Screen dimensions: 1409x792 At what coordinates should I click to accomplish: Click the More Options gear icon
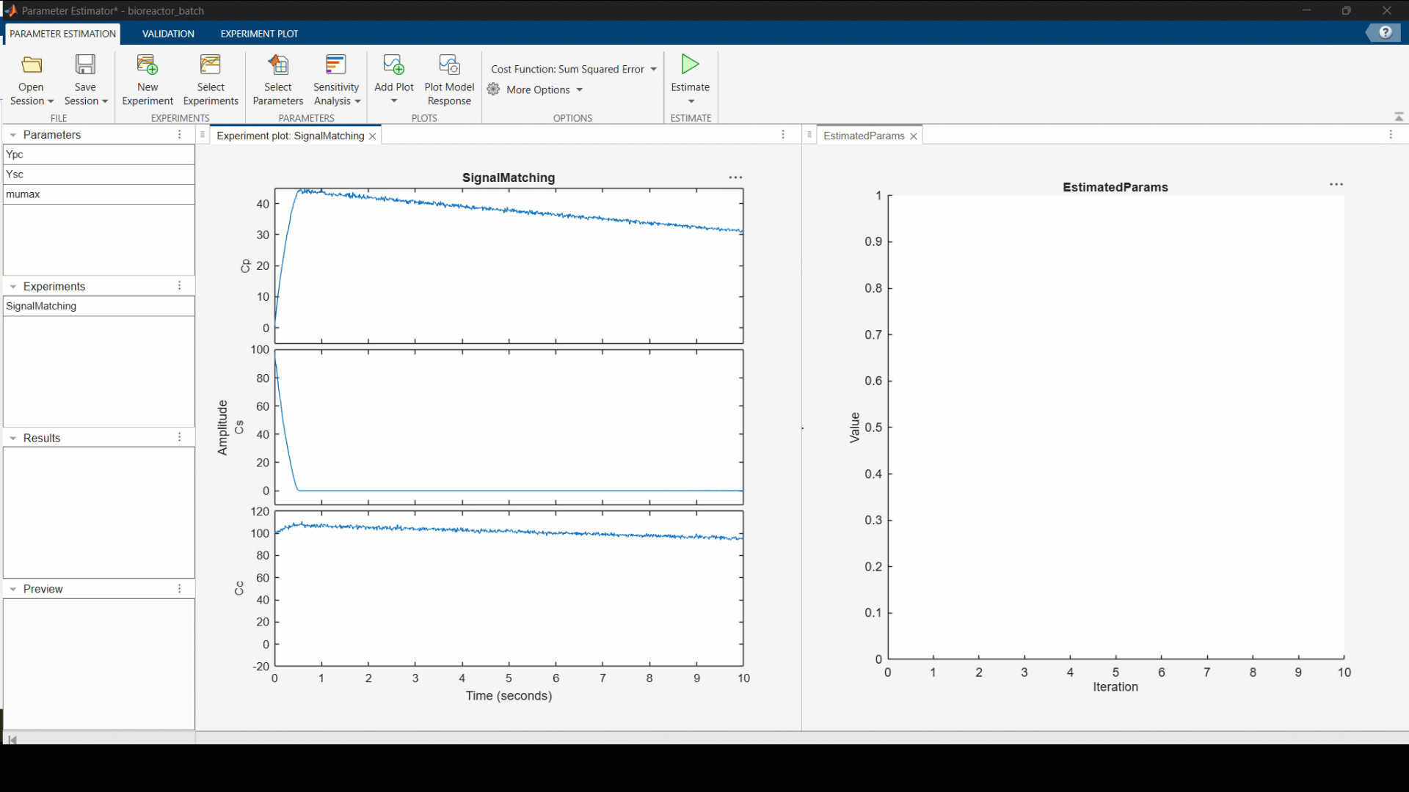(x=494, y=89)
